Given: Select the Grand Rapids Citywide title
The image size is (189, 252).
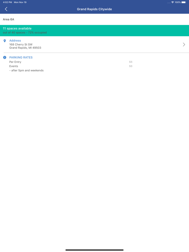Looking at the screenshot, I should click(94, 9).
